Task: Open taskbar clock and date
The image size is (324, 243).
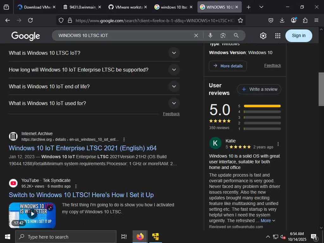Action: pos(297,237)
